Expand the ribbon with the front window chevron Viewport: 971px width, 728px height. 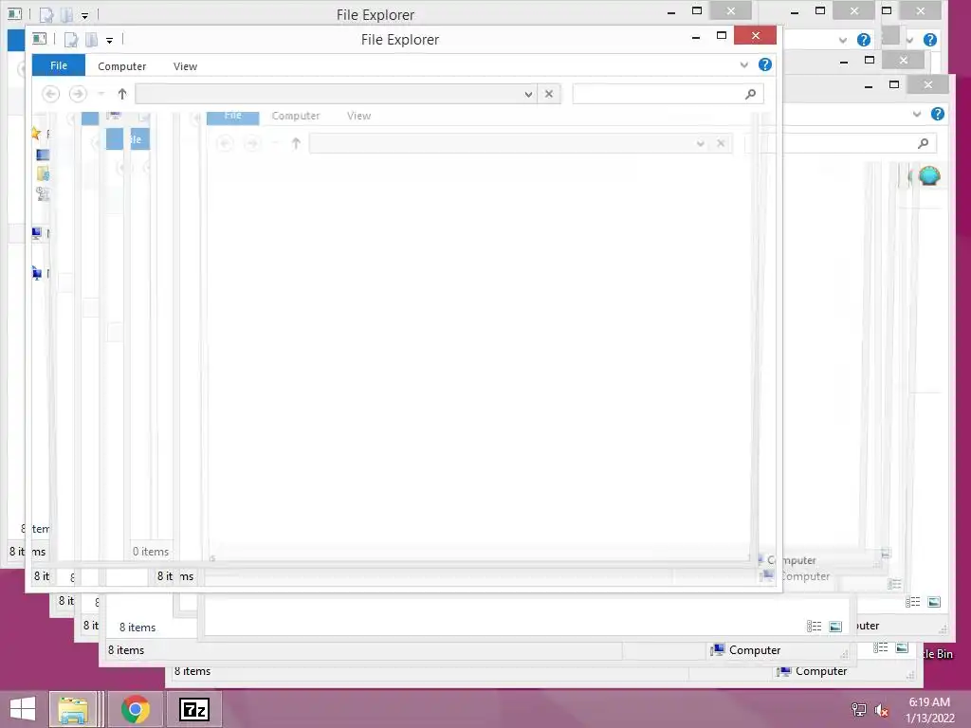743,65
